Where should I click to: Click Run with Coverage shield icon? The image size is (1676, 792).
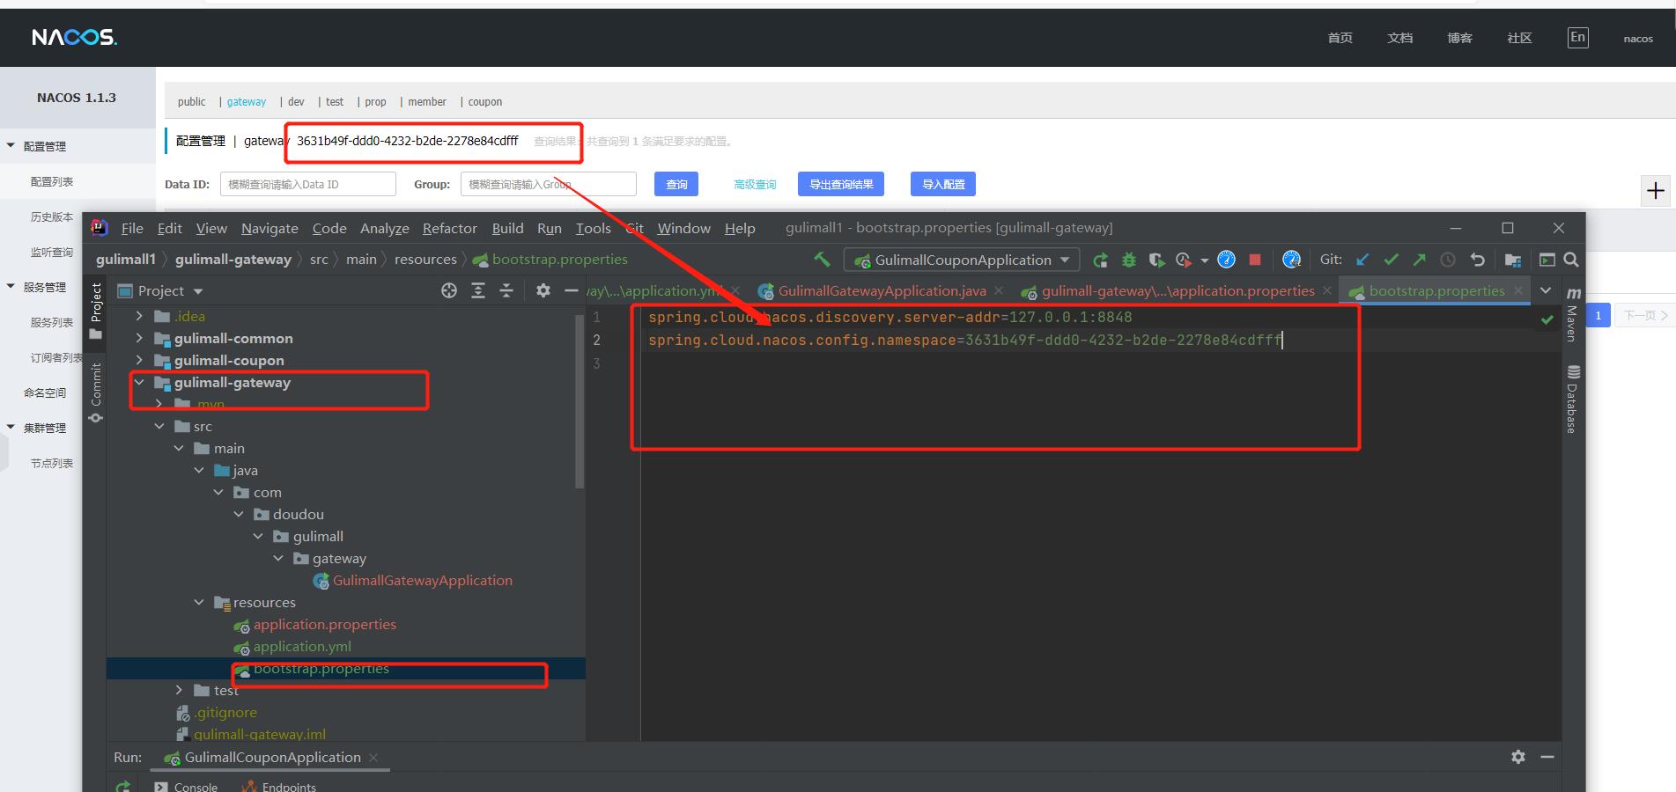point(1156,260)
